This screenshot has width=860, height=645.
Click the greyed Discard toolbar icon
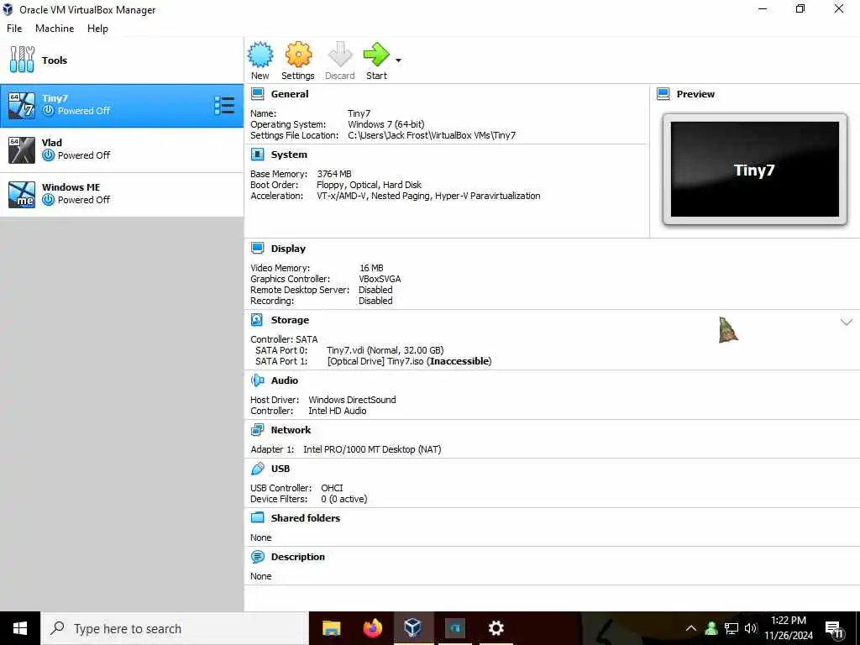pyautogui.click(x=339, y=55)
